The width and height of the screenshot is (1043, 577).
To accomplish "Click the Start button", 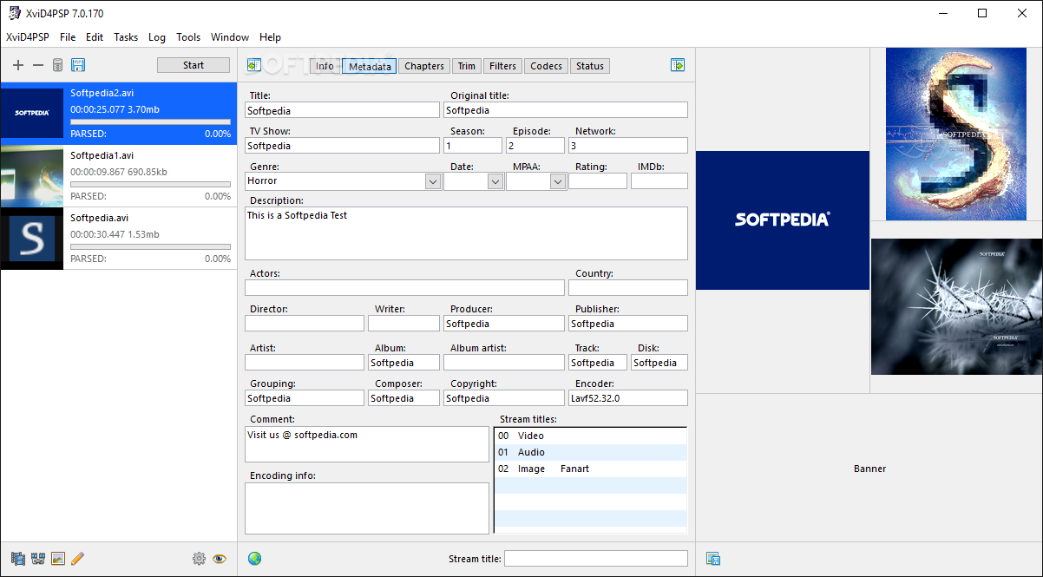I will coord(194,65).
